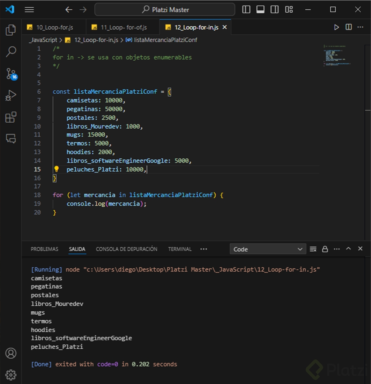Maximize the panel with the chevron up

[x=348, y=249]
